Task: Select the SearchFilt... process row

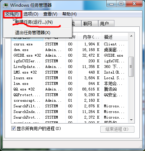Action: (x=69, y=106)
